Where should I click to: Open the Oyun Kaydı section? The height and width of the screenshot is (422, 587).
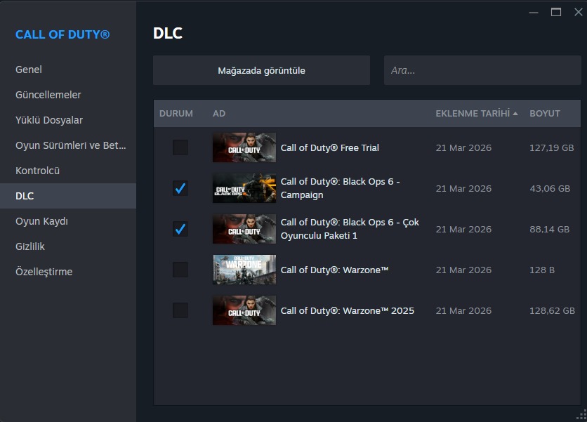click(x=68, y=221)
